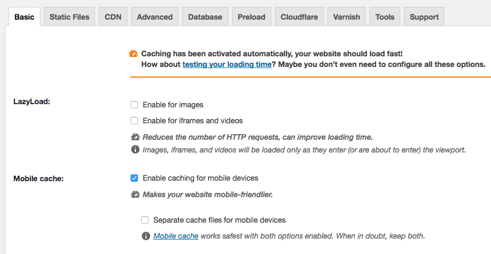Screen dimensions: 491x254
Task: Check Separate cache files for mobile devices
Action: (145, 220)
